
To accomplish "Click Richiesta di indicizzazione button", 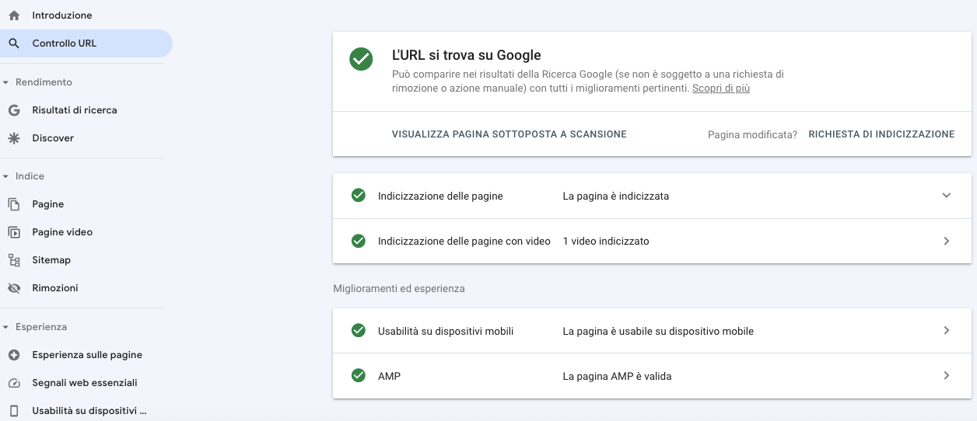I will 881,134.
